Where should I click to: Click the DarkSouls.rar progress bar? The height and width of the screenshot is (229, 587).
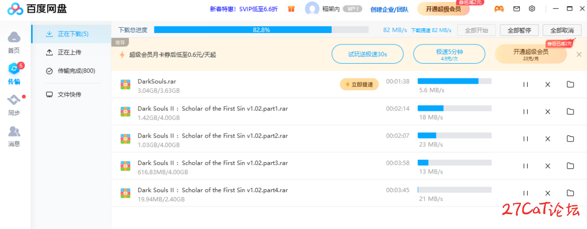tap(455, 81)
